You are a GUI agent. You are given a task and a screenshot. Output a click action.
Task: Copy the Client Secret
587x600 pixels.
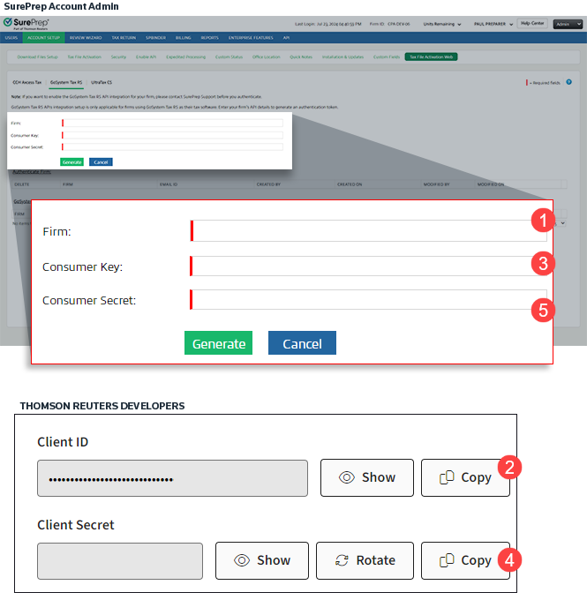(x=465, y=560)
